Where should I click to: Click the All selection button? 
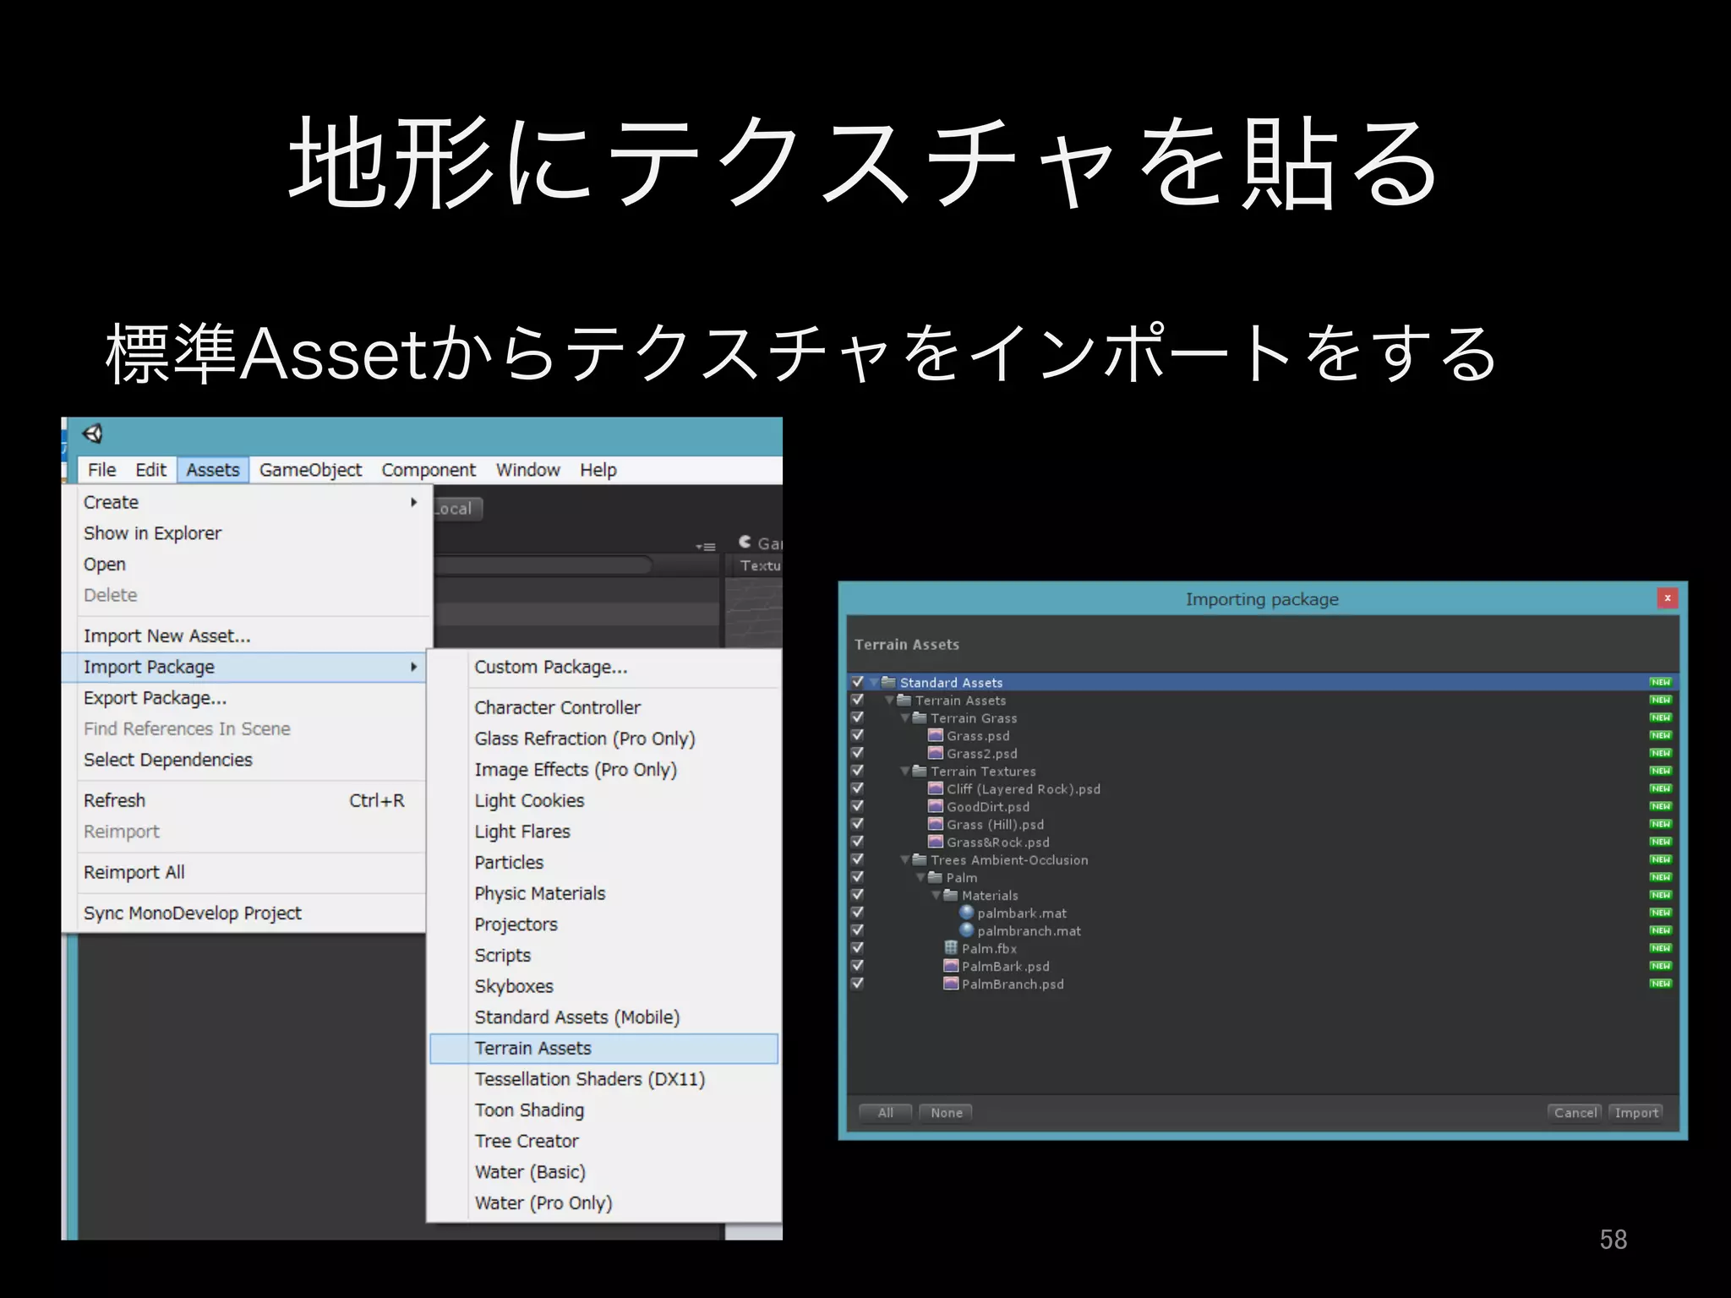click(885, 1112)
